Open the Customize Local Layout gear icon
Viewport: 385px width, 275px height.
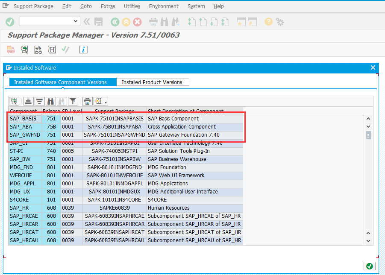click(279, 22)
